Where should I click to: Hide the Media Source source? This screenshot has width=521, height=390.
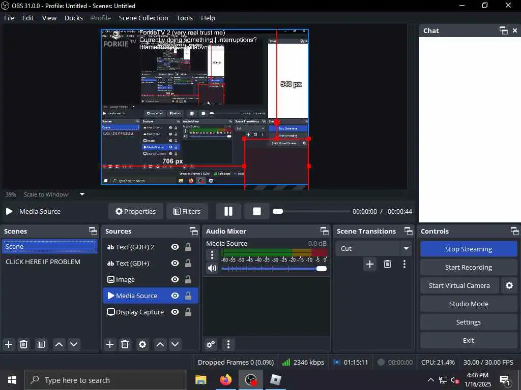pos(175,296)
